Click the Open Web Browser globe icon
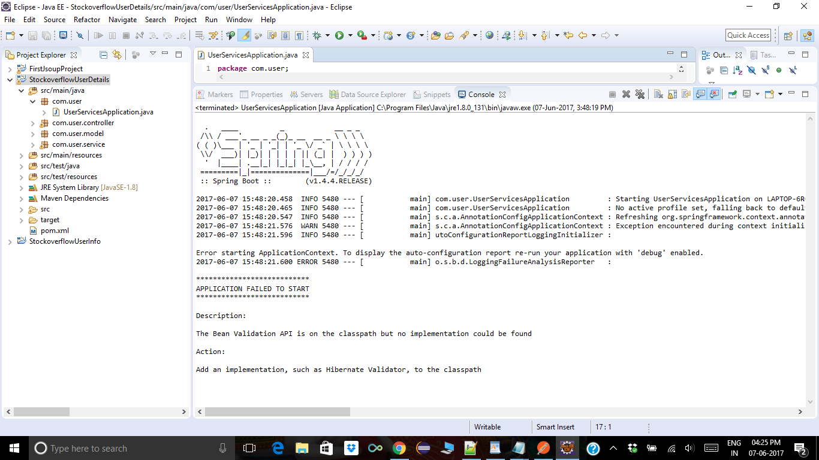The height and width of the screenshot is (460, 819). [489, 35]
